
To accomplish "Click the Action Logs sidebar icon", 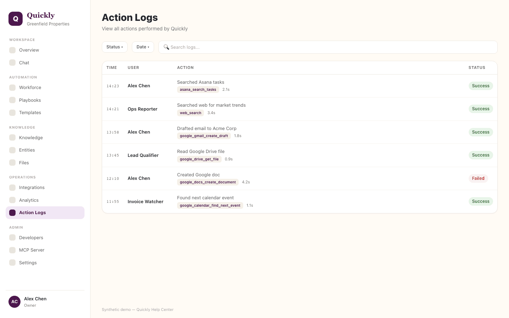I will click(12, 213).
